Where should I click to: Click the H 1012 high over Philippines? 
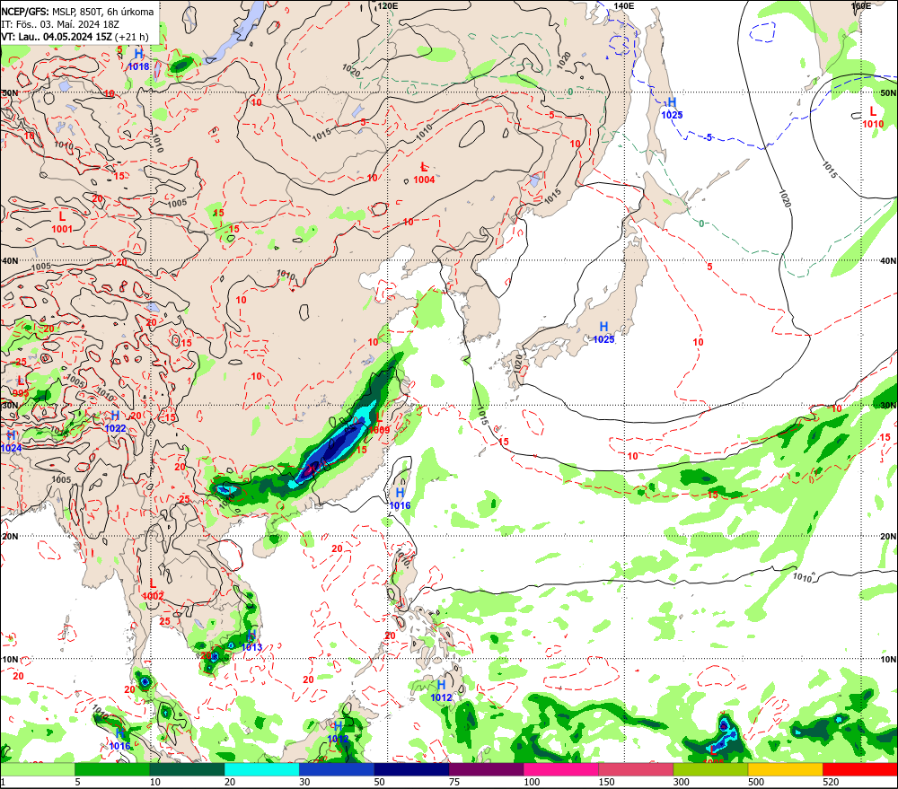(441, 691)
